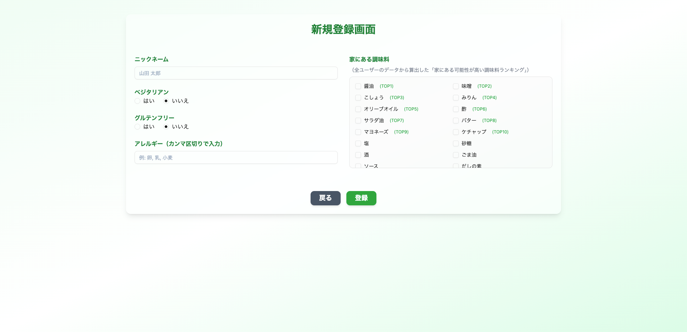This screenshot has width=687, height=332.
Task: Tick the 砂糖 checkbox
Action: point(456,143)
